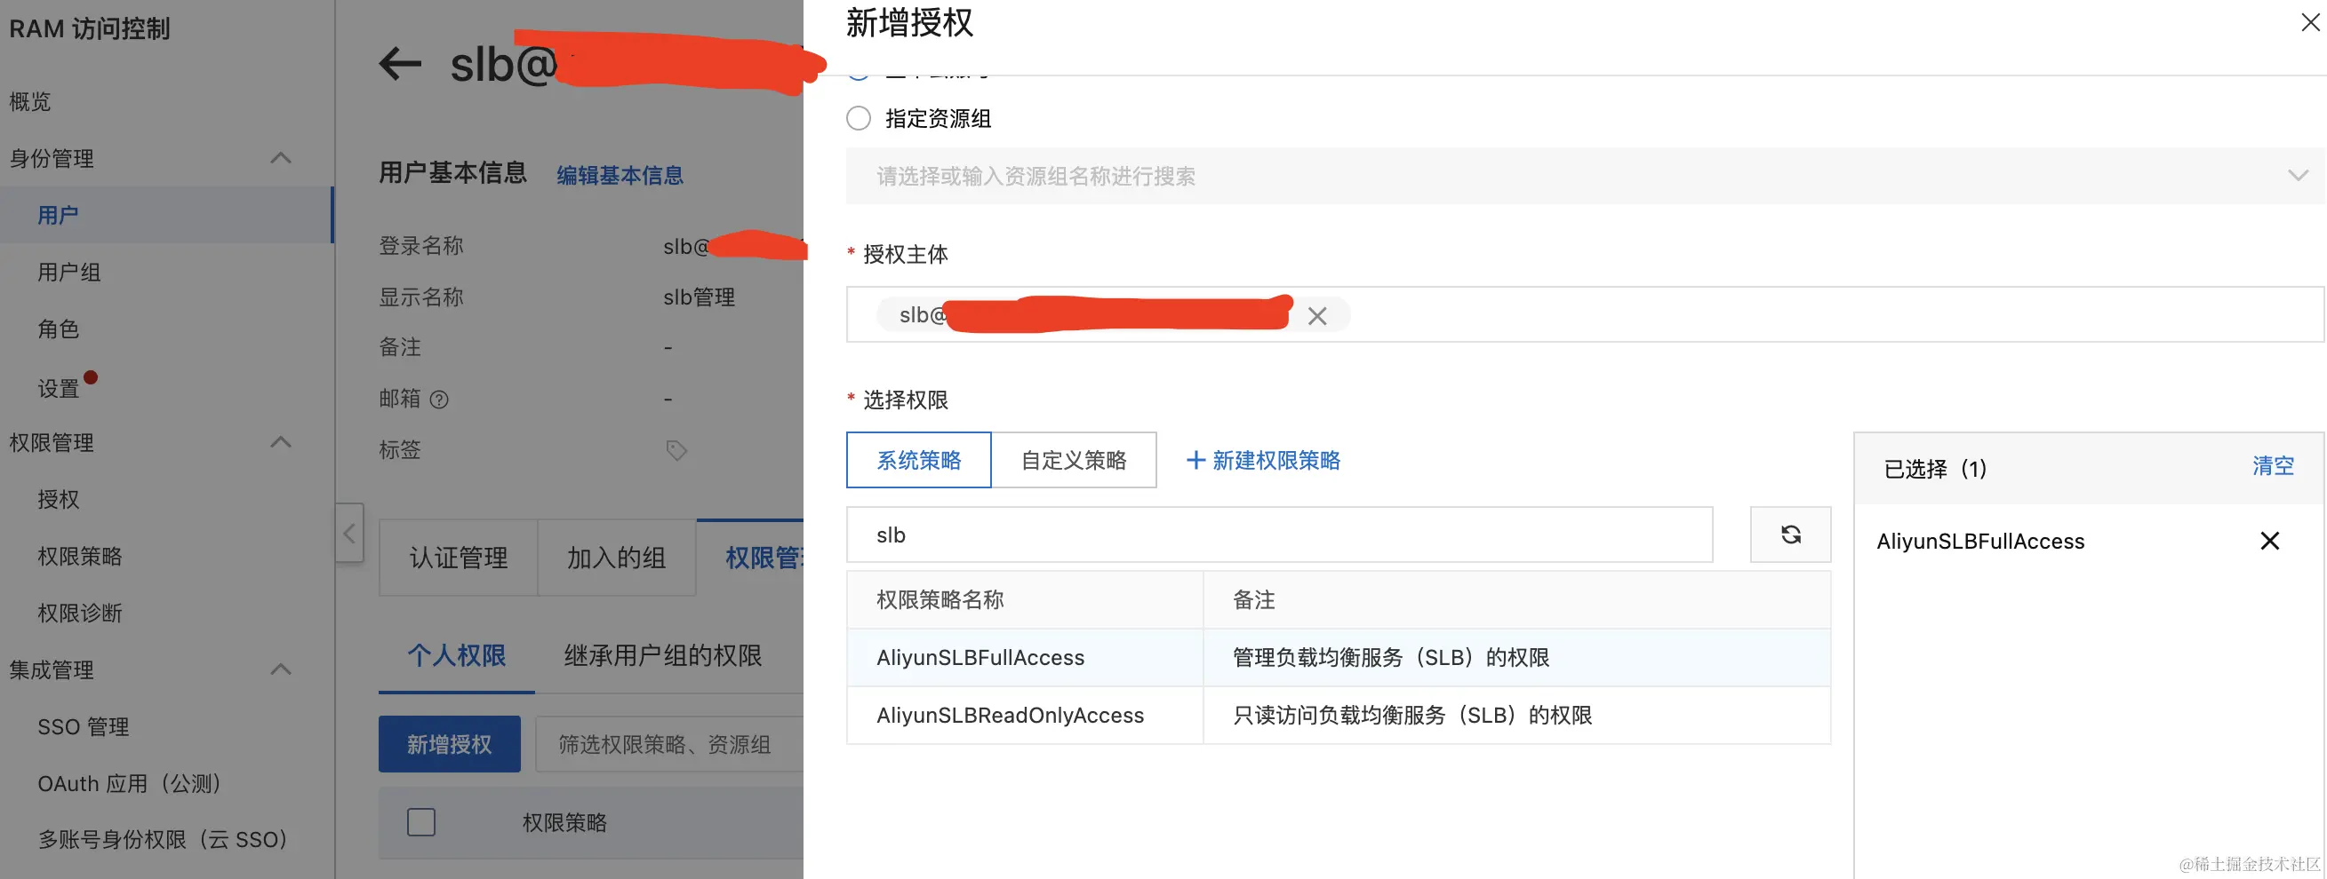Click 新建权限策略 link
This screenshot has height=879, width=2327.
(1275, 460)
